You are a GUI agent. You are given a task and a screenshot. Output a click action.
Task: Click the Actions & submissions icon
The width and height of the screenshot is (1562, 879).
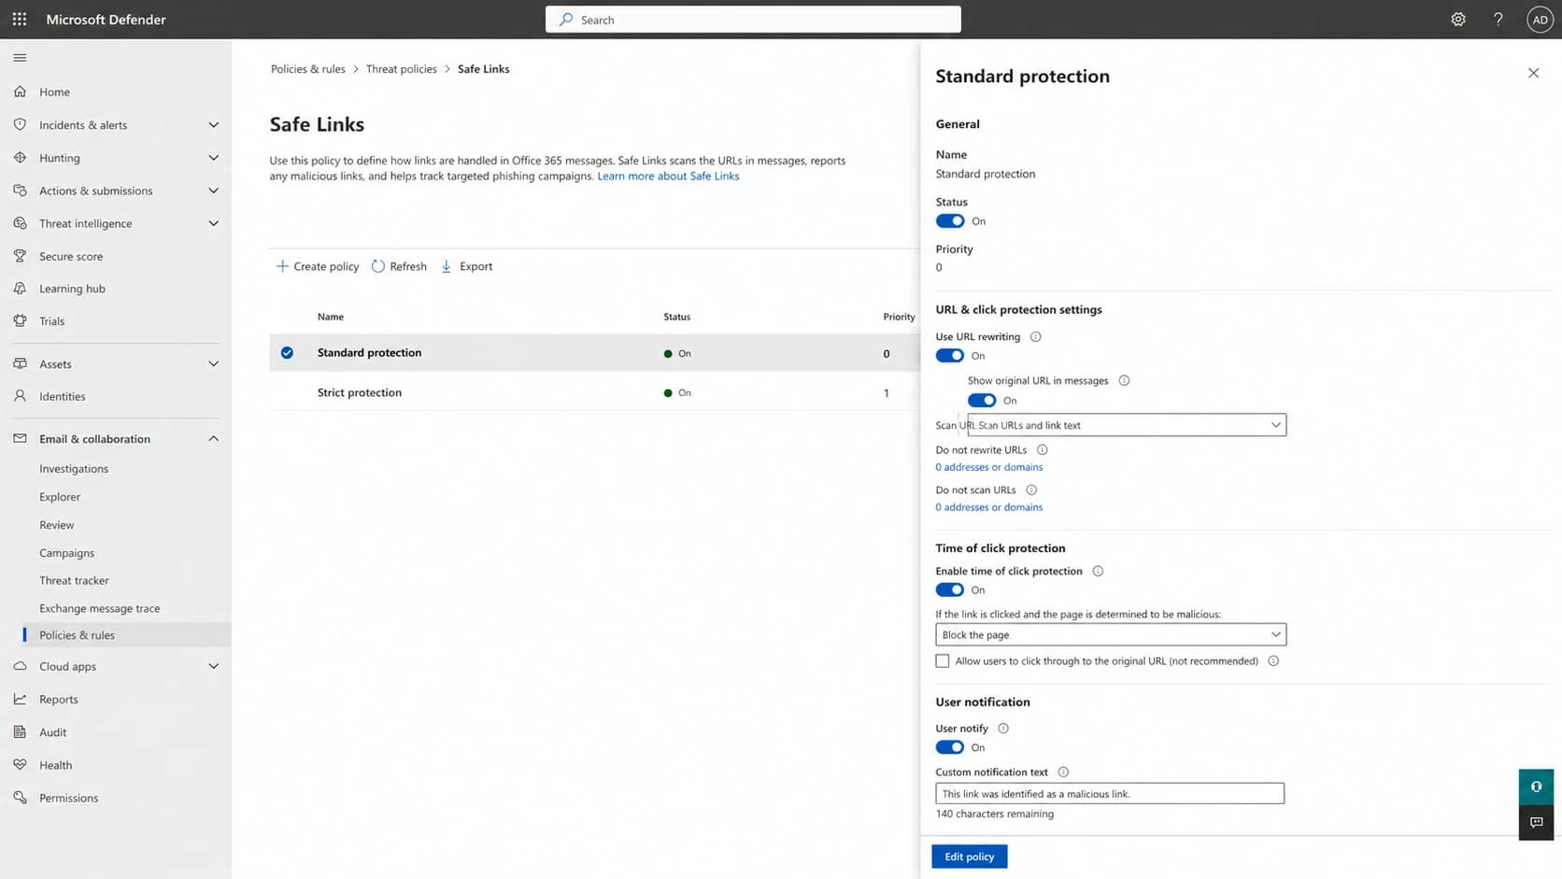20,191
